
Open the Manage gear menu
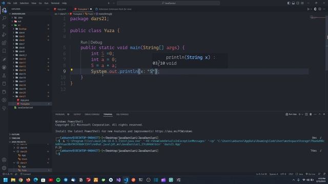click(4, 168)
